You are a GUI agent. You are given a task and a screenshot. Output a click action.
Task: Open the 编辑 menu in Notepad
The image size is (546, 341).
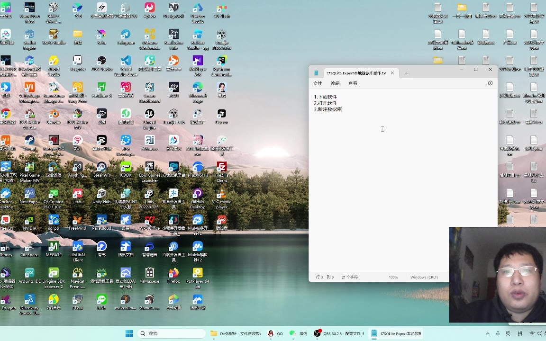pos(335,83)
